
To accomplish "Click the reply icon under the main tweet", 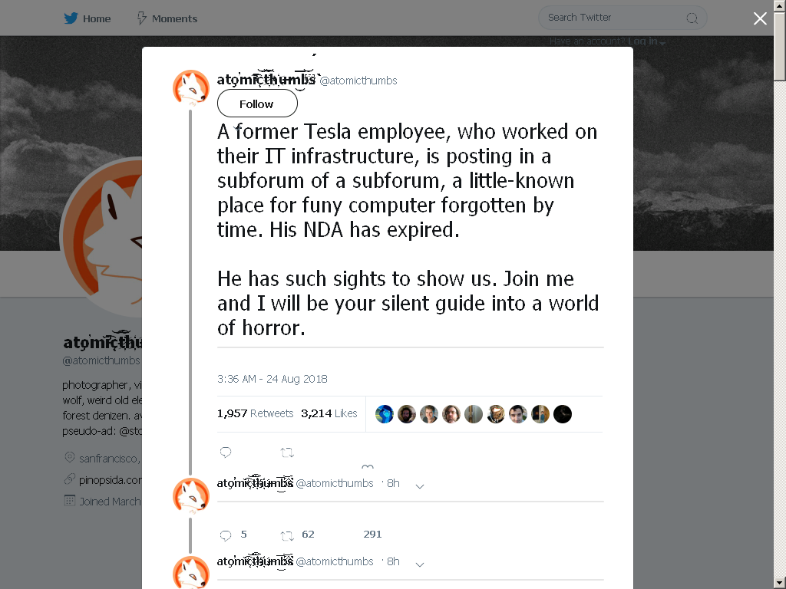I will (226, 452).
